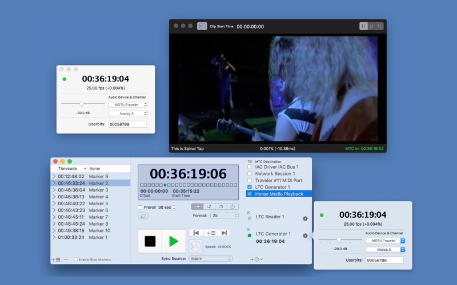
Task: Uncheck LTC Generator 1 MTC destination
Action: tap(250, 187)
